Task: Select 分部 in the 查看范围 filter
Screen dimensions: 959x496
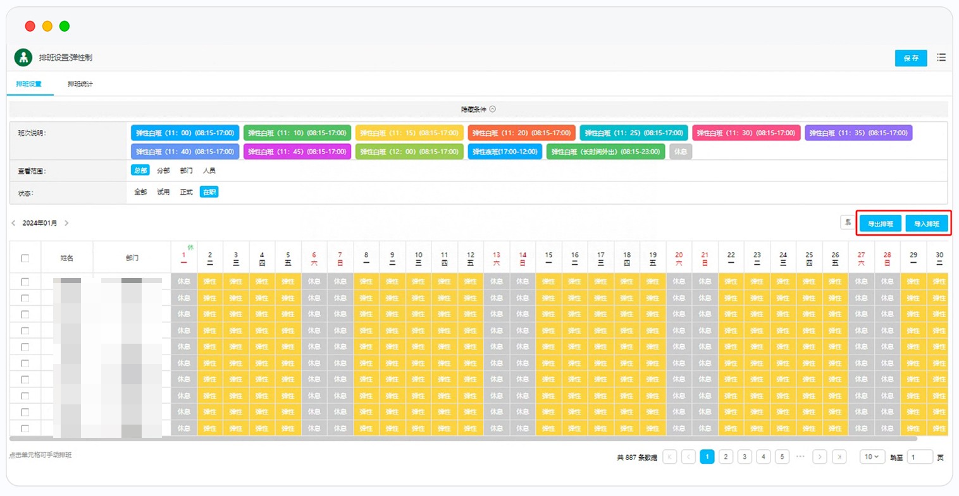Action: point(163,171)
